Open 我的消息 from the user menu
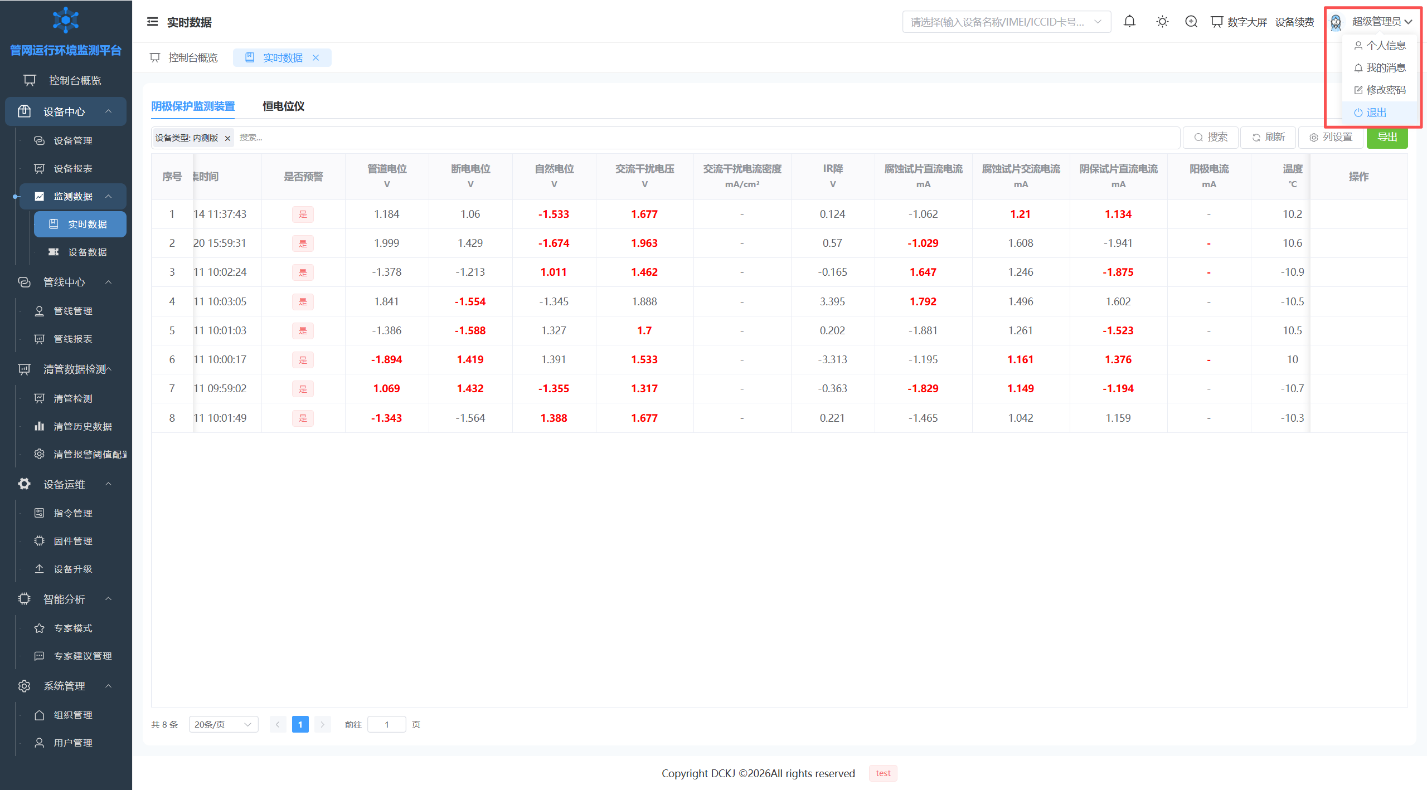Viewport: 1427px width, 790px height. point(1380,67)
